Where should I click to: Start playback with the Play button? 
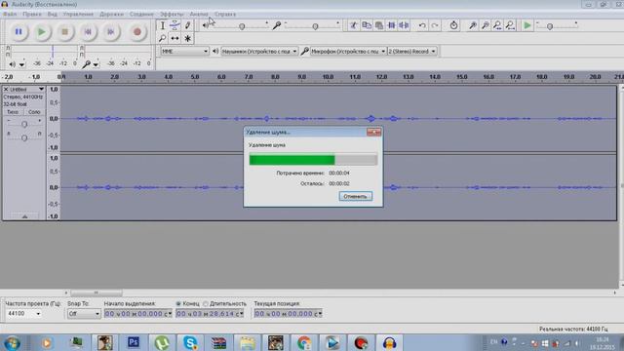[x=41, y=32]
